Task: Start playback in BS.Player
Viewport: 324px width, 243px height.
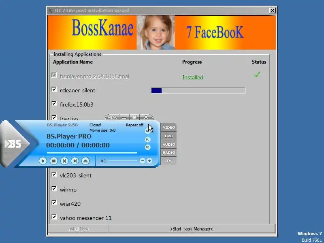Action: 43,161
